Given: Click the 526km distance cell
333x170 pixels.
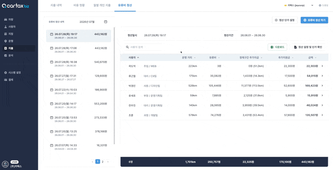Looking at the screenshot, I should (x=193, y=86).
